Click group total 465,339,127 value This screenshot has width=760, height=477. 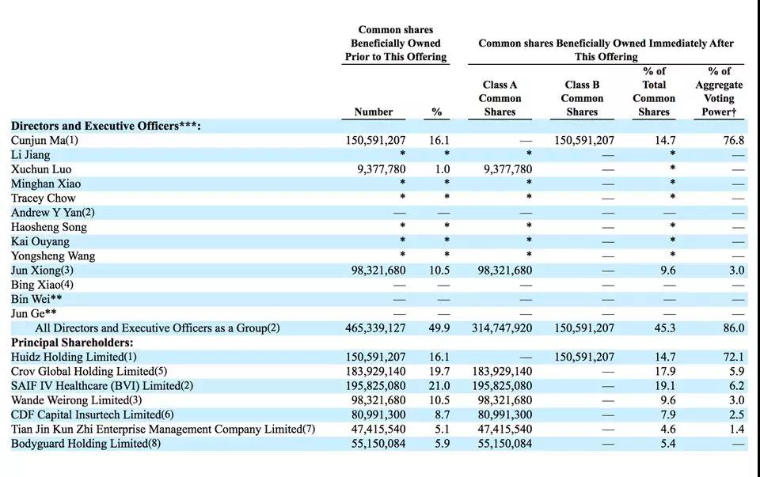point(375,328)
